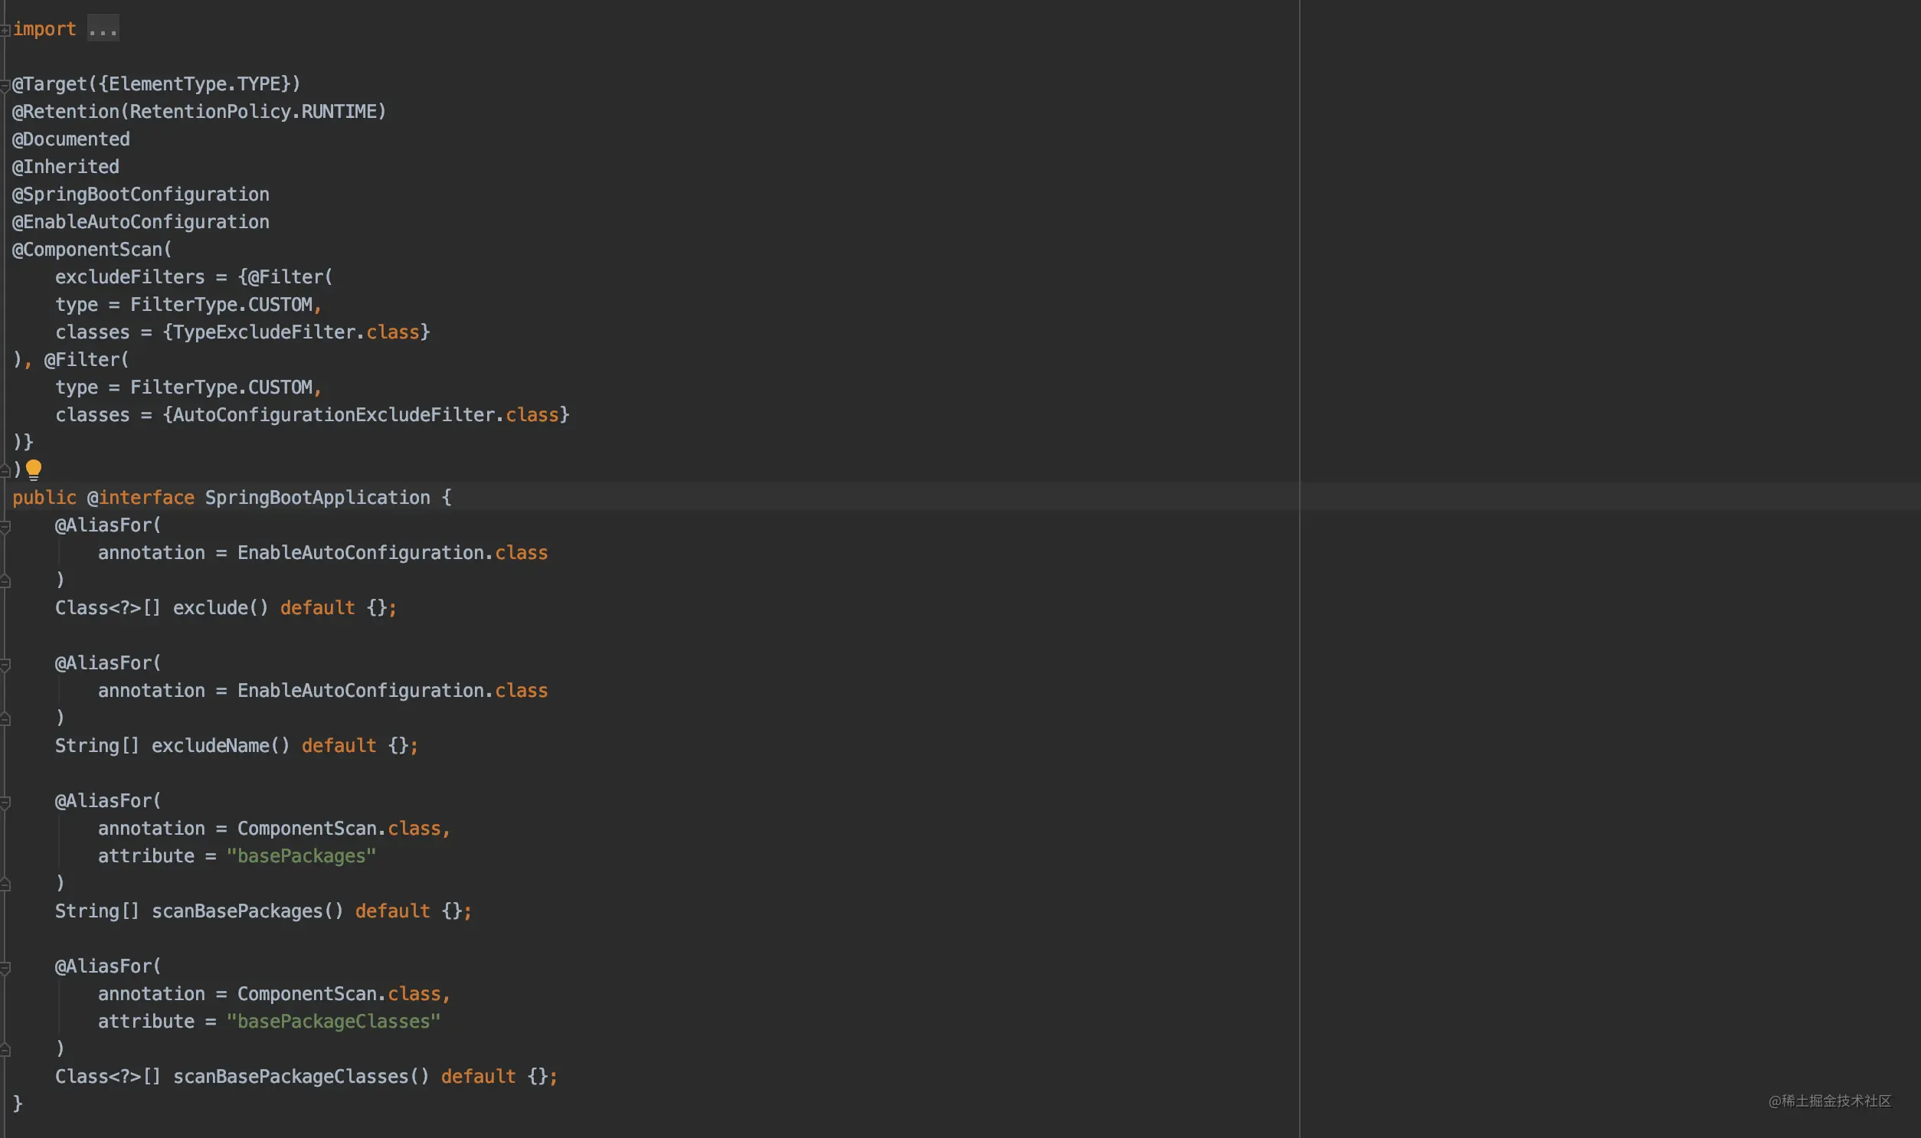The image size is (1921, 1138).
Task: Click ComponentScan.class above "basePackages" attribute
Action: coord(339,828)
